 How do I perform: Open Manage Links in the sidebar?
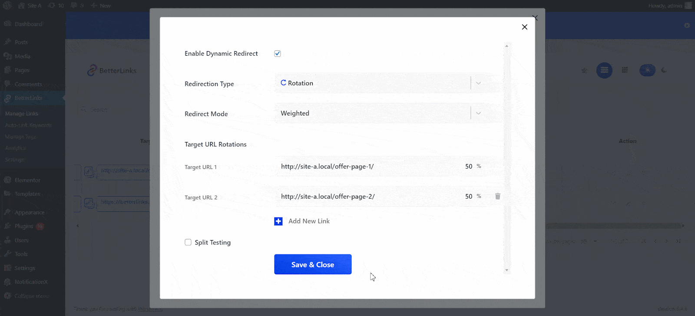(x=22, y=114)
